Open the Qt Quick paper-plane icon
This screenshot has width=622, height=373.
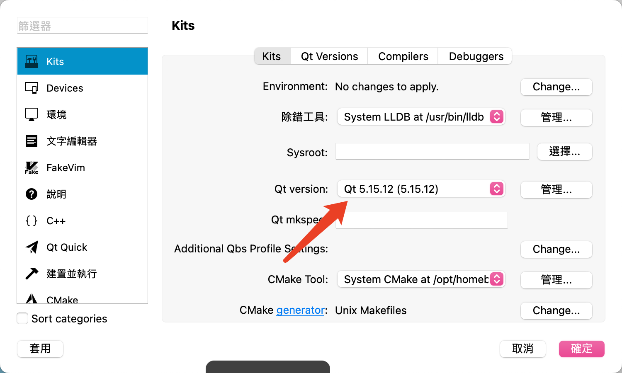(x=32, y=247)
